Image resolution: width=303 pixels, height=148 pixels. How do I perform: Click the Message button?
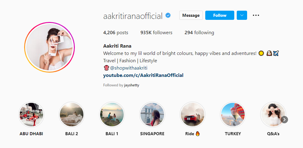191,15
